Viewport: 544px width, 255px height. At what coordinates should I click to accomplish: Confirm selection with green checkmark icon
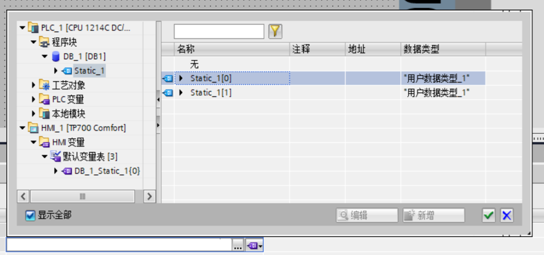coord(489,215)
